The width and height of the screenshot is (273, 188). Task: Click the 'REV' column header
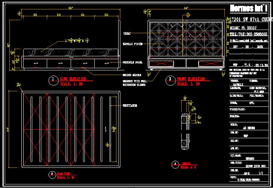[236, 47]
